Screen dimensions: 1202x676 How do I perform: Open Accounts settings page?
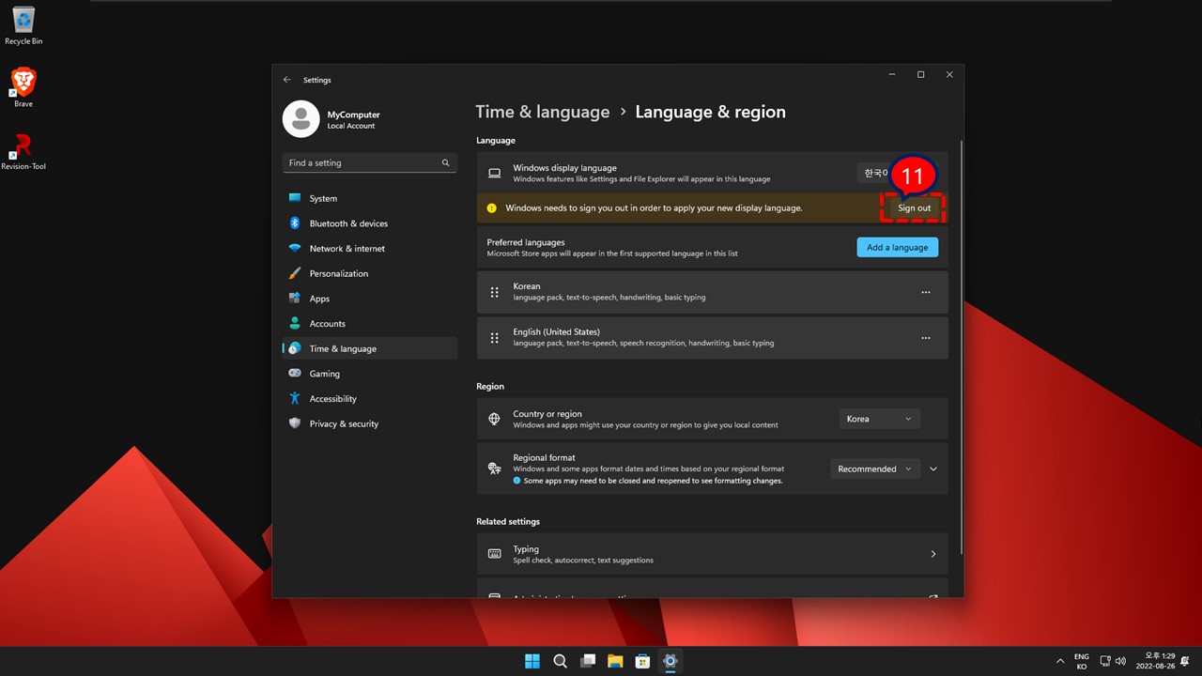369,324
